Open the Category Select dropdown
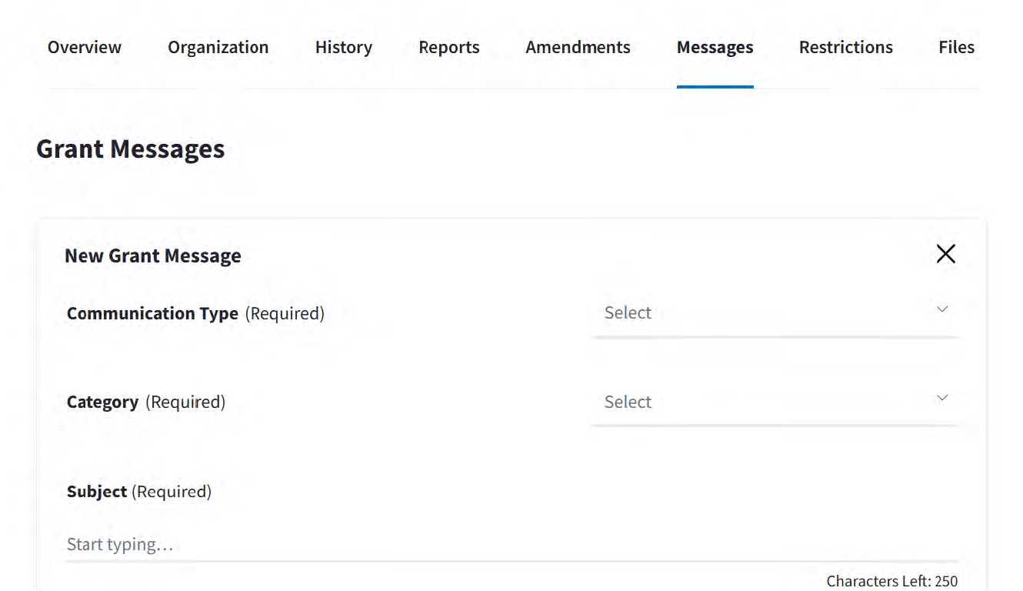The height and width of the screenshot is (591, 1023). coord(773,402)
